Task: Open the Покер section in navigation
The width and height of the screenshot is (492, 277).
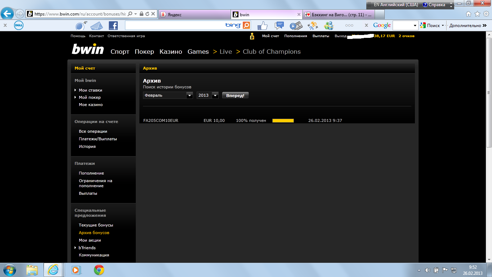Action: [x=144, y=52]
